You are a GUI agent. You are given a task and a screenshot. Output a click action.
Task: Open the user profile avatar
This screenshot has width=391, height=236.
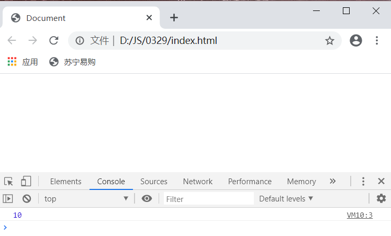click(356, 40)
